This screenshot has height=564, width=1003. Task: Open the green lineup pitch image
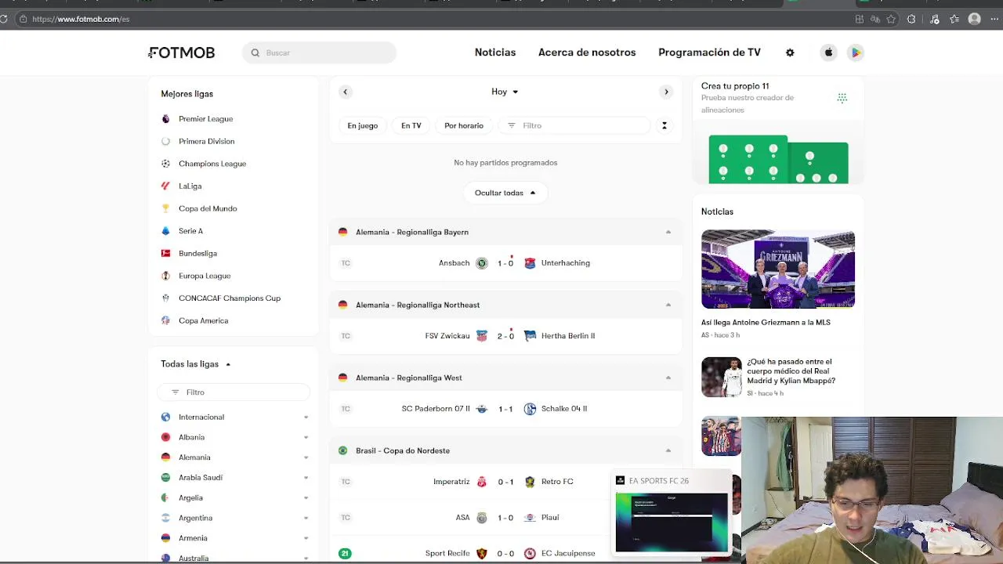(x=778, y=160)
